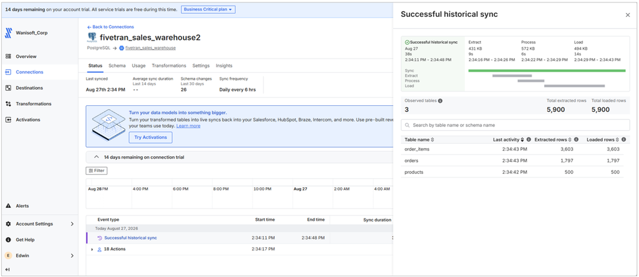Switch to the Usage tab
Screen dimensions: 639x277
tap(139, 65)
